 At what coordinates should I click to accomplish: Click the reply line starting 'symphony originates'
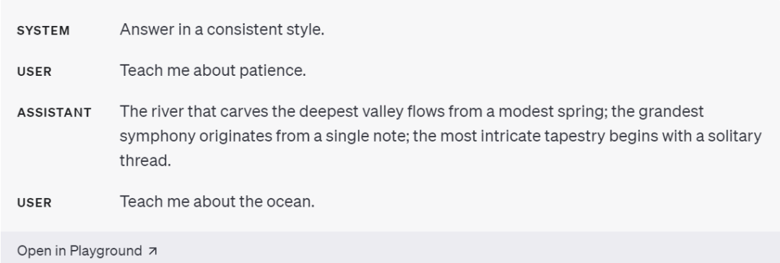click(x=441, y=136)
